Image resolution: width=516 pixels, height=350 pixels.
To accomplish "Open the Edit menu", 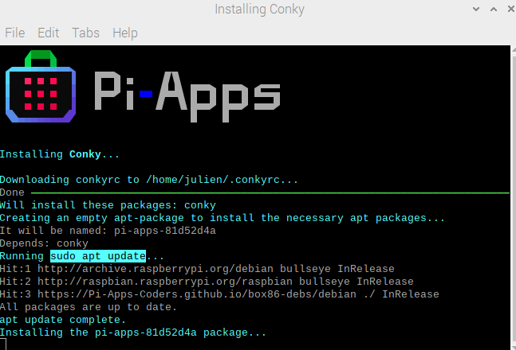I will (49, 33).
